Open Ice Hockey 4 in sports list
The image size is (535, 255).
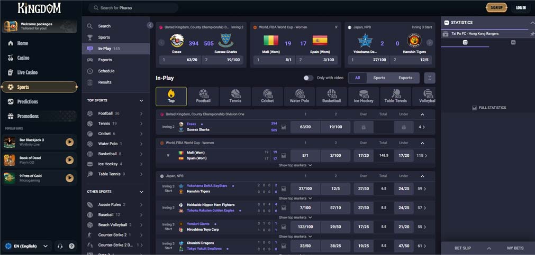[116, 164]
